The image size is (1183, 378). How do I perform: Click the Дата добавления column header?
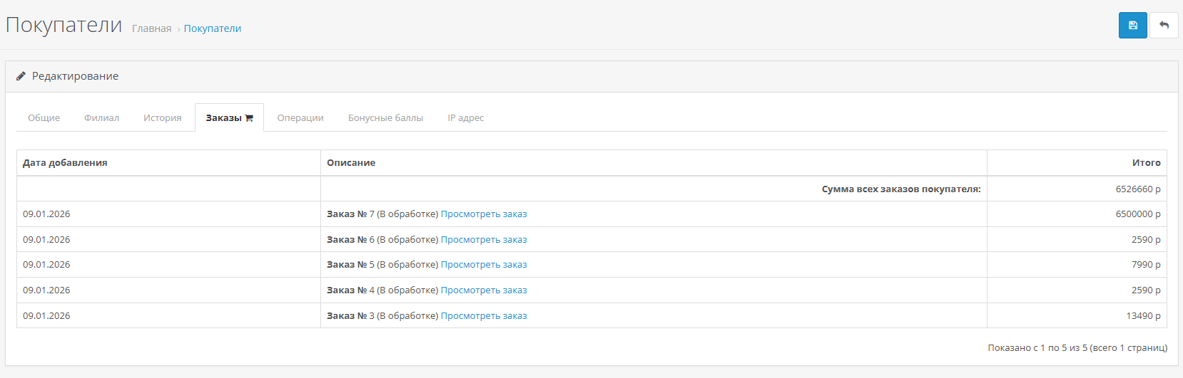(65, 163)
